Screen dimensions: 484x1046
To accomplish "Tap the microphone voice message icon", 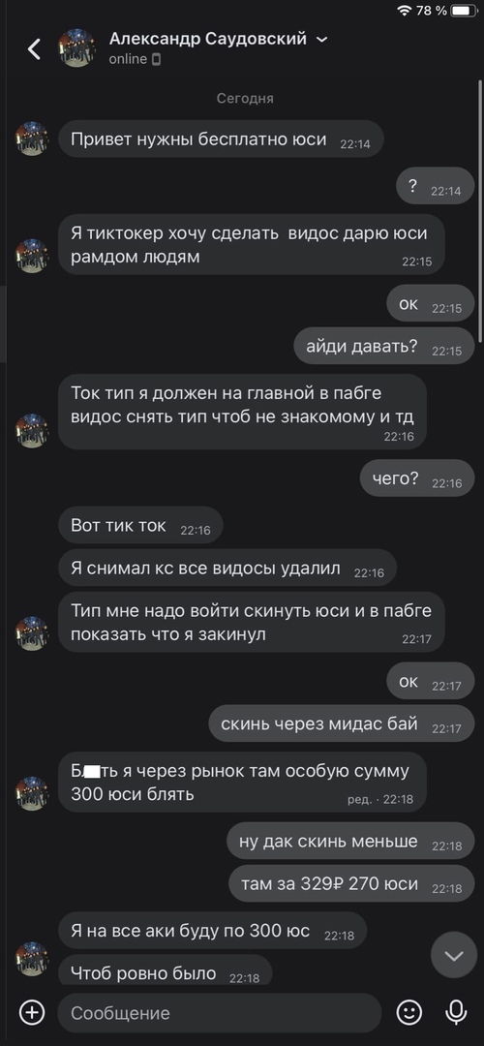I will click(456, 1013).
